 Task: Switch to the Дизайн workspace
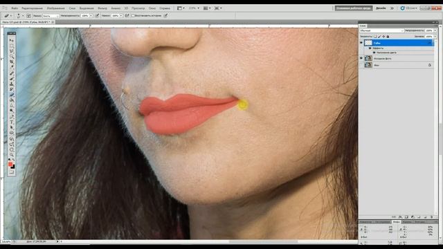click(x=381, y=8)
